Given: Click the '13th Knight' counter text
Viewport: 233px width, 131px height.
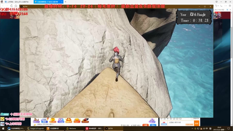Looking at the screenshot, I should [198, 15].
